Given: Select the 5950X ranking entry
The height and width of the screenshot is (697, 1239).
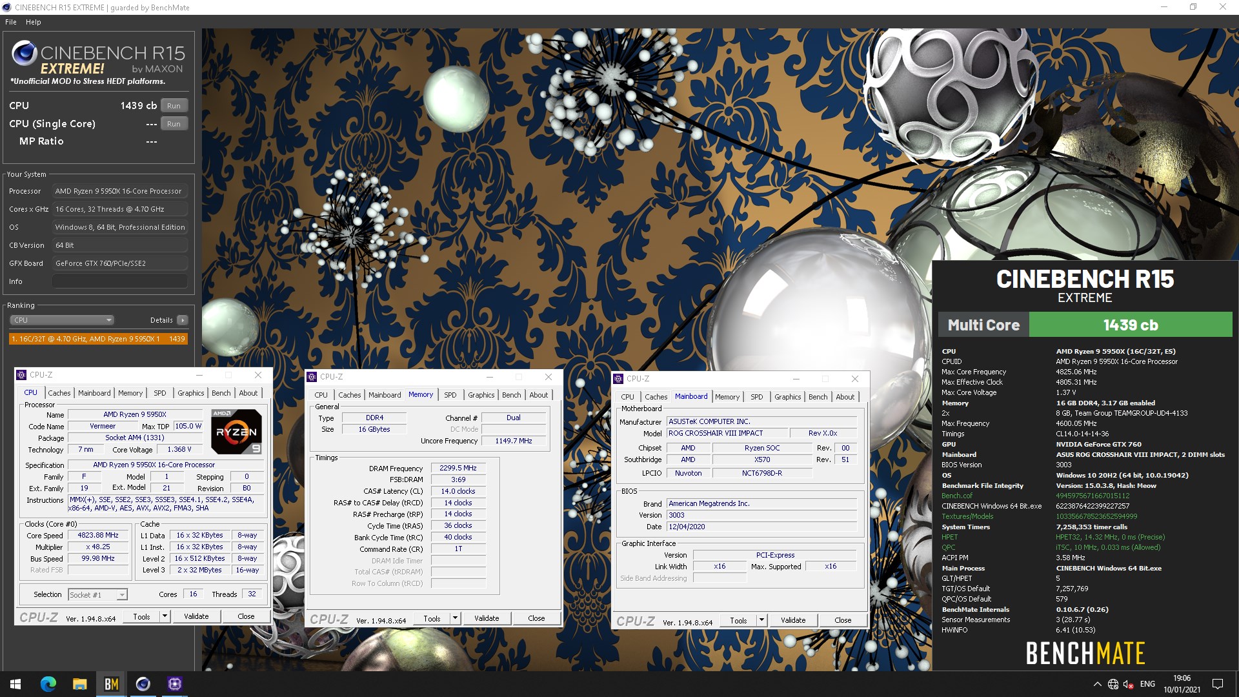Looking at the screenshot, I should click(98, 339).
